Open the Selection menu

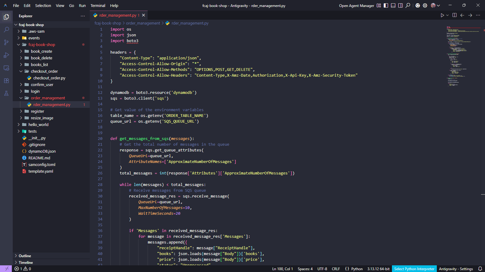43,5
